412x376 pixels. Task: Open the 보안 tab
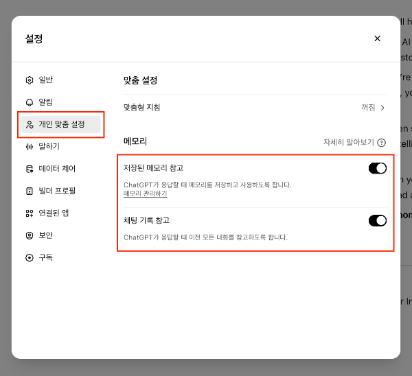(60, 235)
